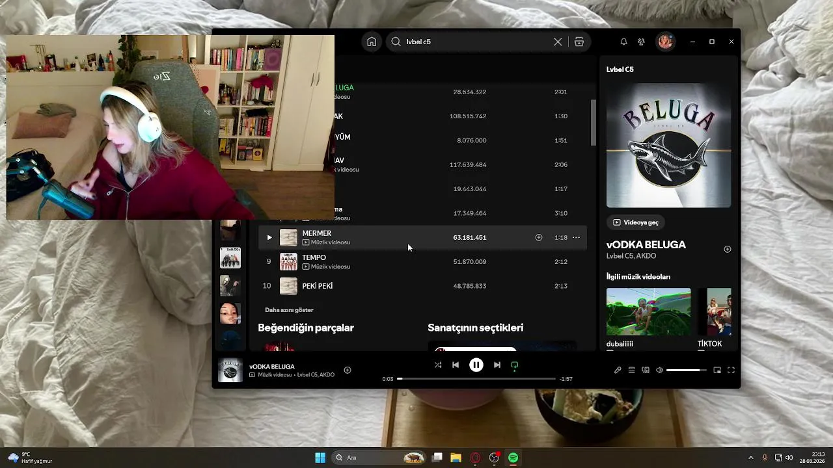833x468 pixels.
Task: Click the Windows taskbar search box Ara
Action: point(379,458)
